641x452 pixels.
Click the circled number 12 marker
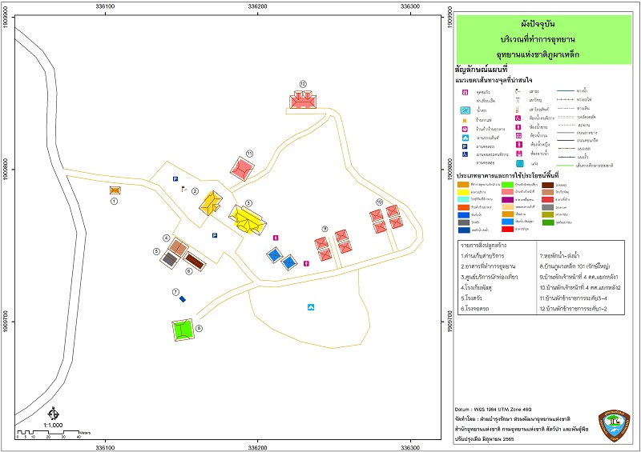click(303, 84)
